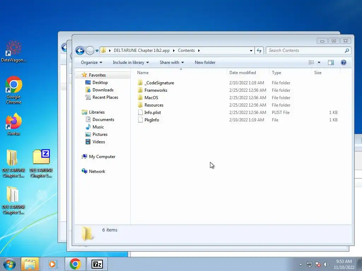
Task: Refresh the Contents folder view
Action: click(259, 50)
